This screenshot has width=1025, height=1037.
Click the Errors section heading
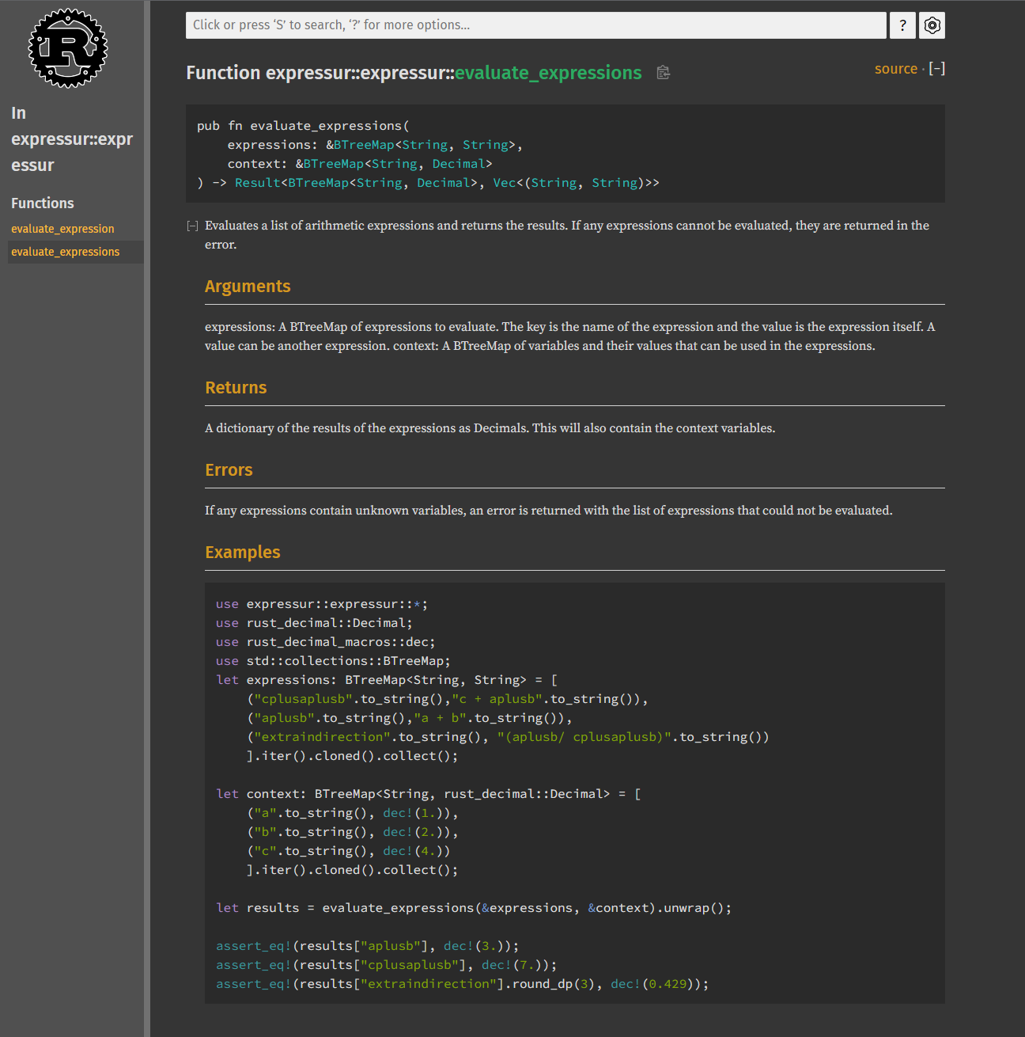pos(229,470)
